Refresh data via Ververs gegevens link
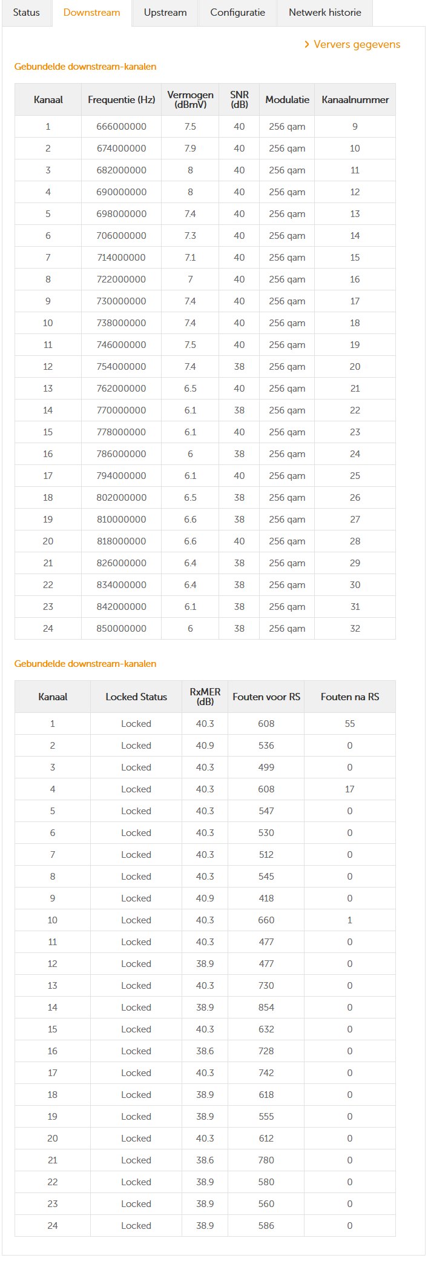This screenshot has width=428, height=1261. [x=357, y=44]
